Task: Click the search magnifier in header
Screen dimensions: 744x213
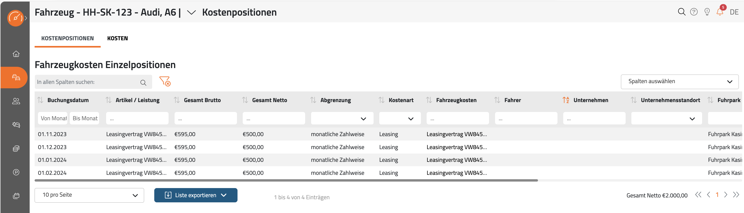Action: click(681, 12)
